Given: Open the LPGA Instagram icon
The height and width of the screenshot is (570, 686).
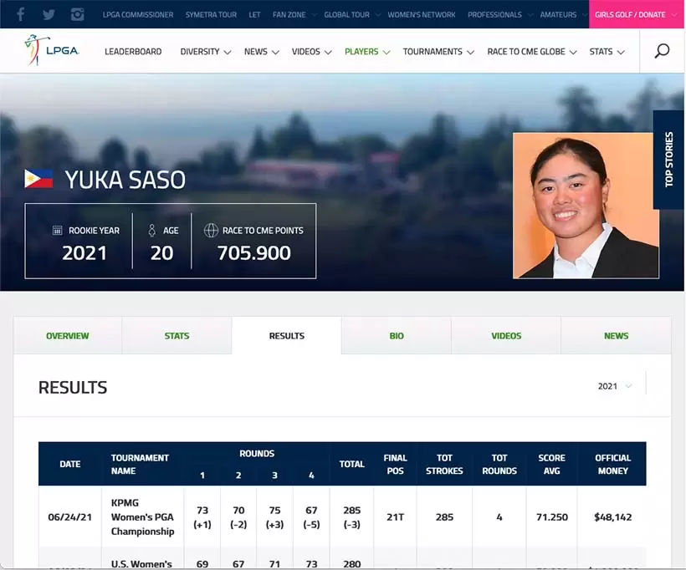Looking at the screenshot, I should coord(78,14).
